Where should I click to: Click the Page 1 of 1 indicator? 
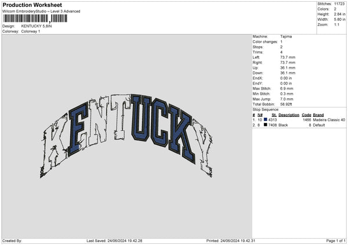point(336,240)
